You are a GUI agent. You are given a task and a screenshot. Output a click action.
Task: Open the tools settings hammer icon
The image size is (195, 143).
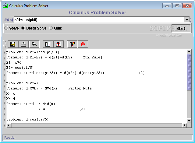click(72, 44)
